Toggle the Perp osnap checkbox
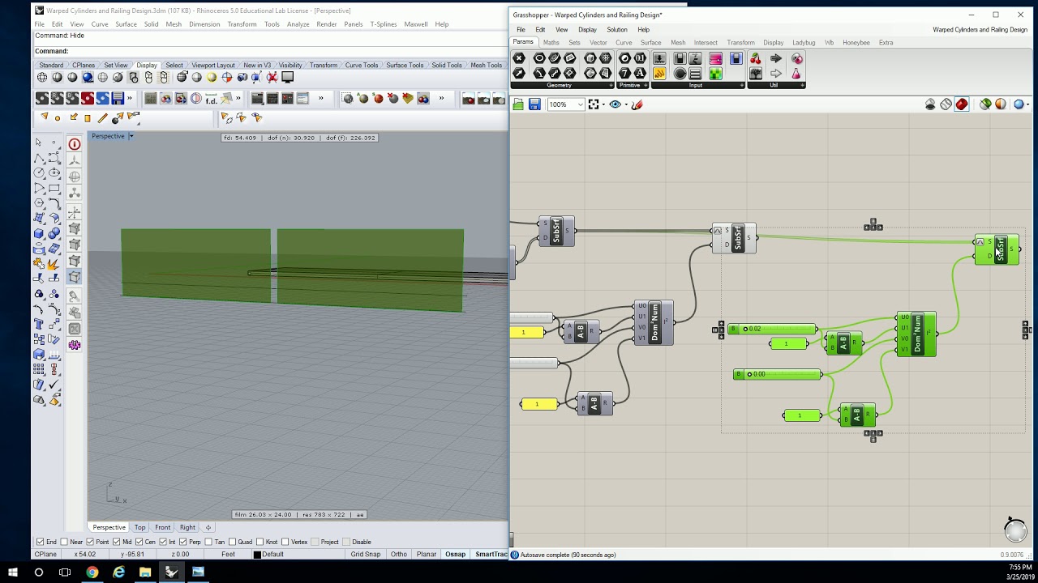 pos(182,542)
